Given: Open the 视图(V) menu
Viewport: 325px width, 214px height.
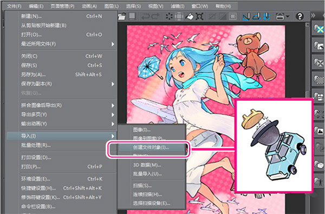Looking at the screenshot, I should click(x=155, y=6).
